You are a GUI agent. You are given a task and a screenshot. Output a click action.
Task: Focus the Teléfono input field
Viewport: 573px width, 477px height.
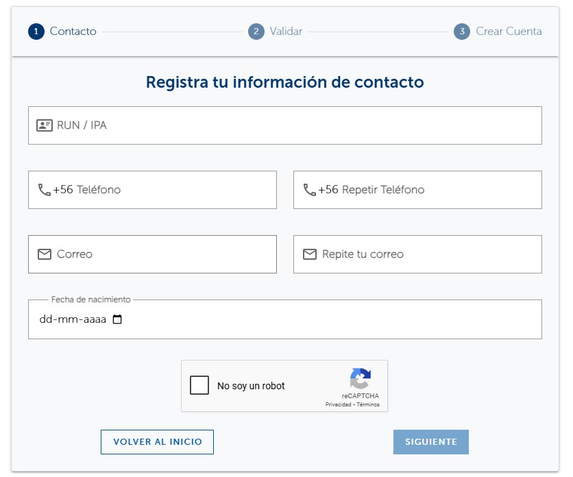(x=171, y=190)
